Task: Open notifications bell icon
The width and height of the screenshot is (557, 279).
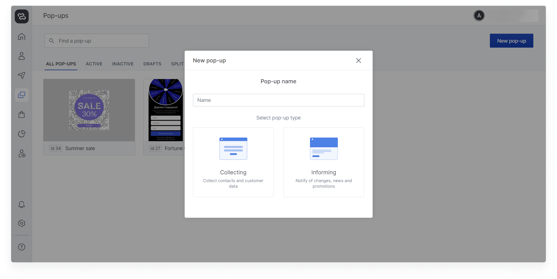Action: pyautogui.click(x=22, y=205)
